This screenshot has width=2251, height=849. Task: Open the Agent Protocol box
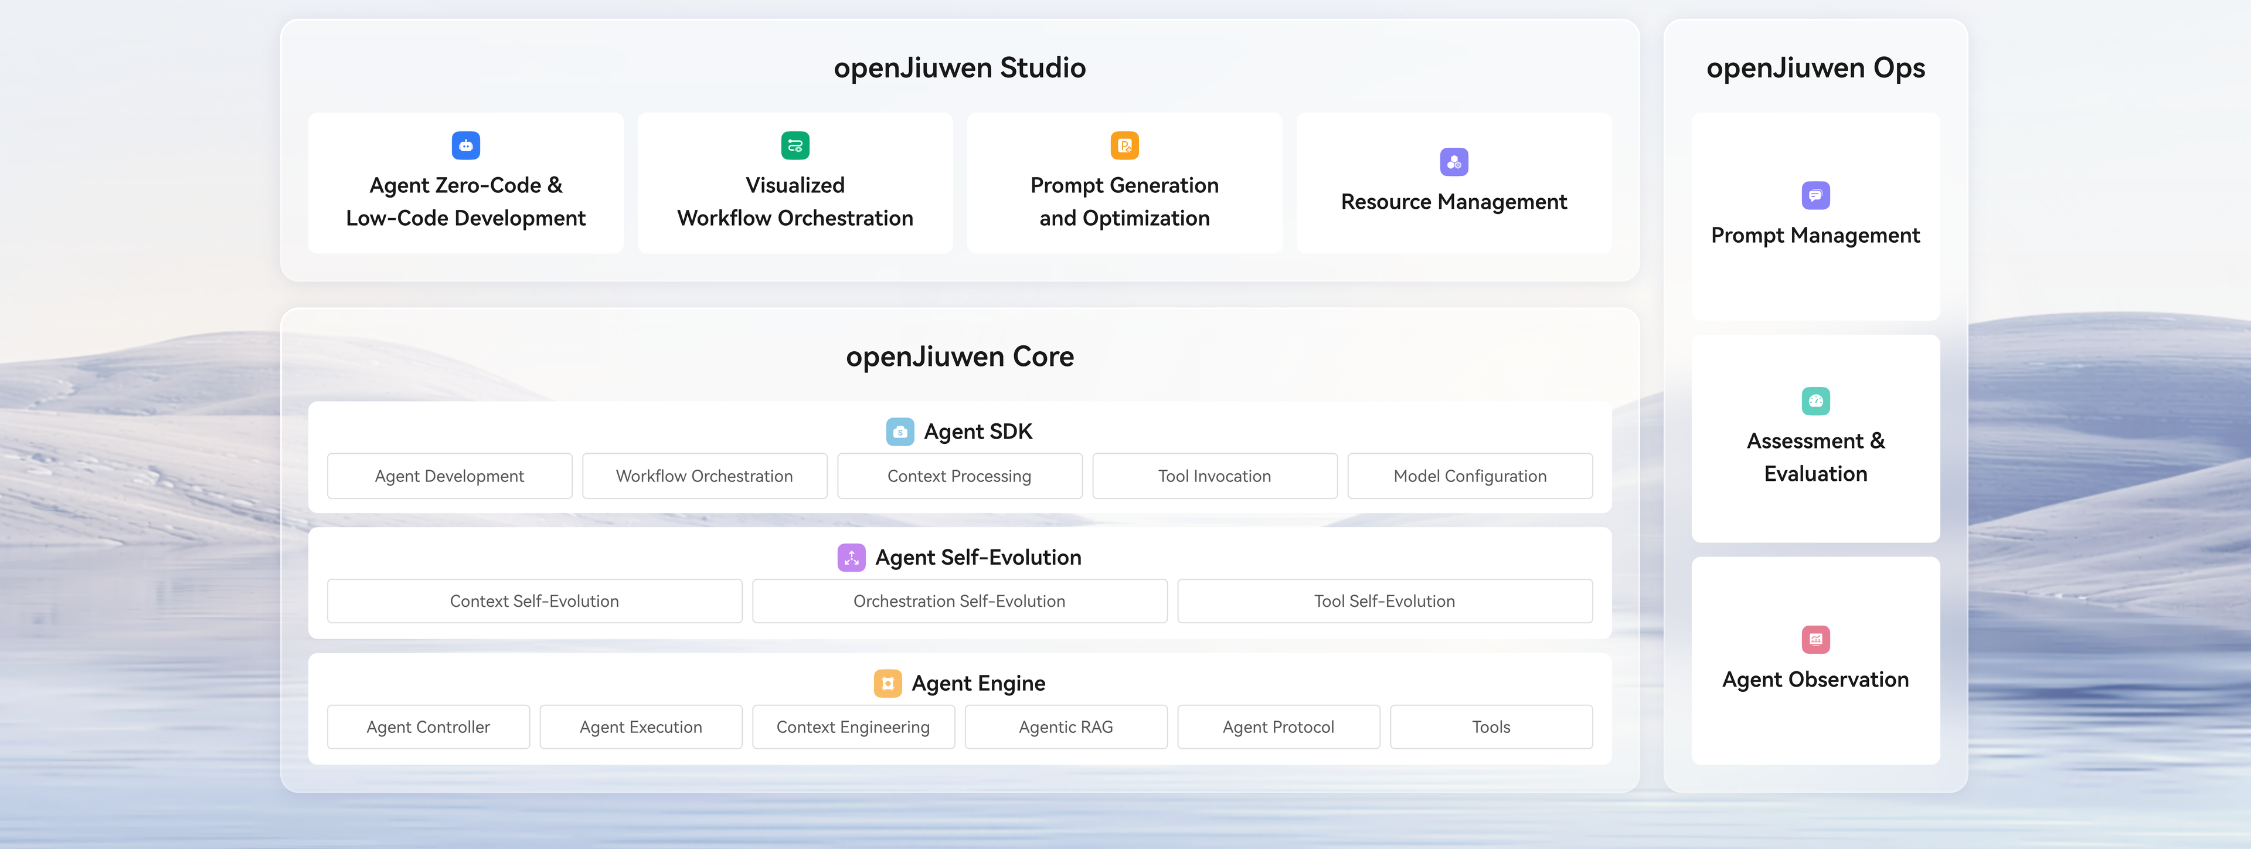(1277, 726)
